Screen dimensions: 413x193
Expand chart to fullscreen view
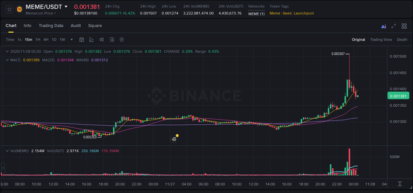pos(393,26)
